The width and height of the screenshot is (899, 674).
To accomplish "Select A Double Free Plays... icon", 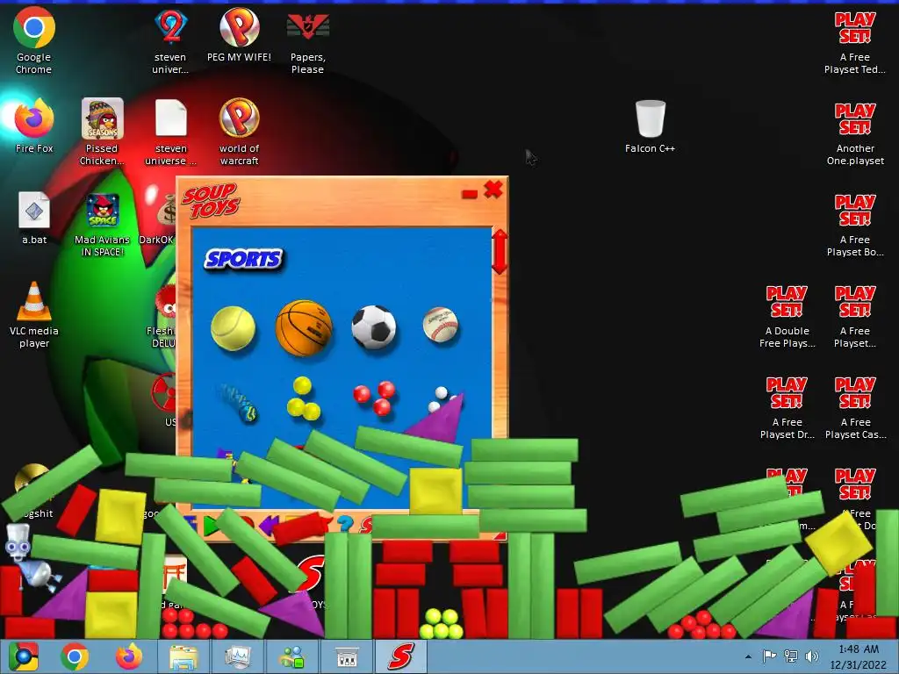I will 787,316.
